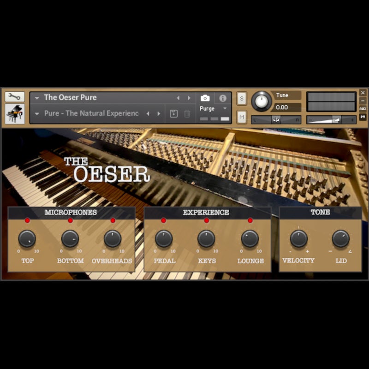Image resolution: width=369 pixels, height=369 pixels.
Task: Toggle the TOP microphone red LED
Action: [x=27, y=220]
